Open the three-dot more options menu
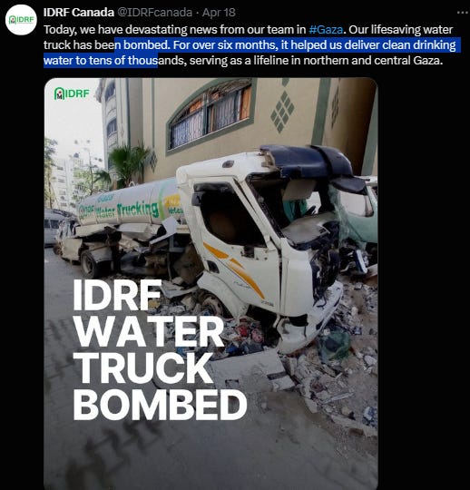 (x=463, y=13)
